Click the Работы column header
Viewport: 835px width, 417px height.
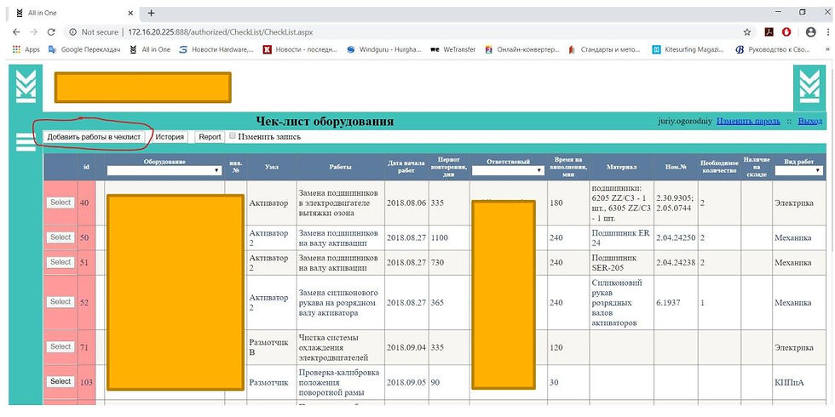click(340, 167)
